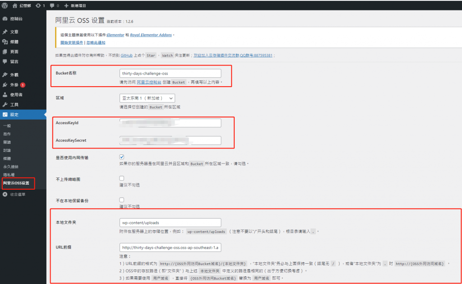Click the 收合選單 collapse arrow icon
This screenshot has width=462, height=284.
5,194
